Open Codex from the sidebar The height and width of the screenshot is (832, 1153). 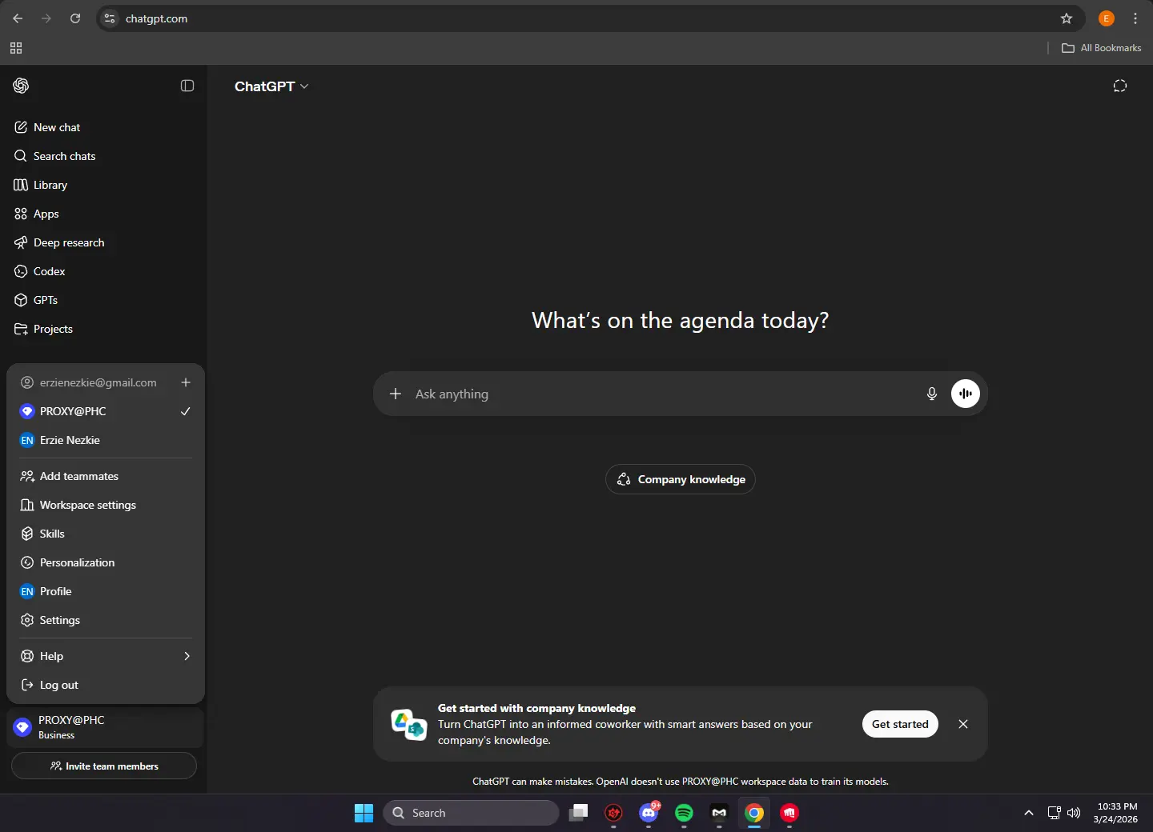click(x=103, y=271)
